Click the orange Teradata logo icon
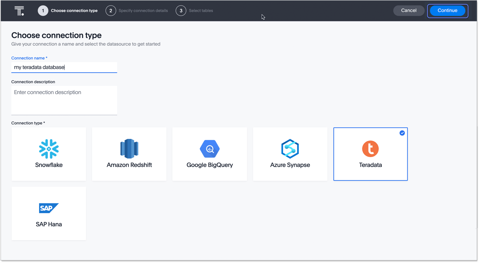Image resolution: width=479 pixels, height=263 pixels. [x=370, y=149]
